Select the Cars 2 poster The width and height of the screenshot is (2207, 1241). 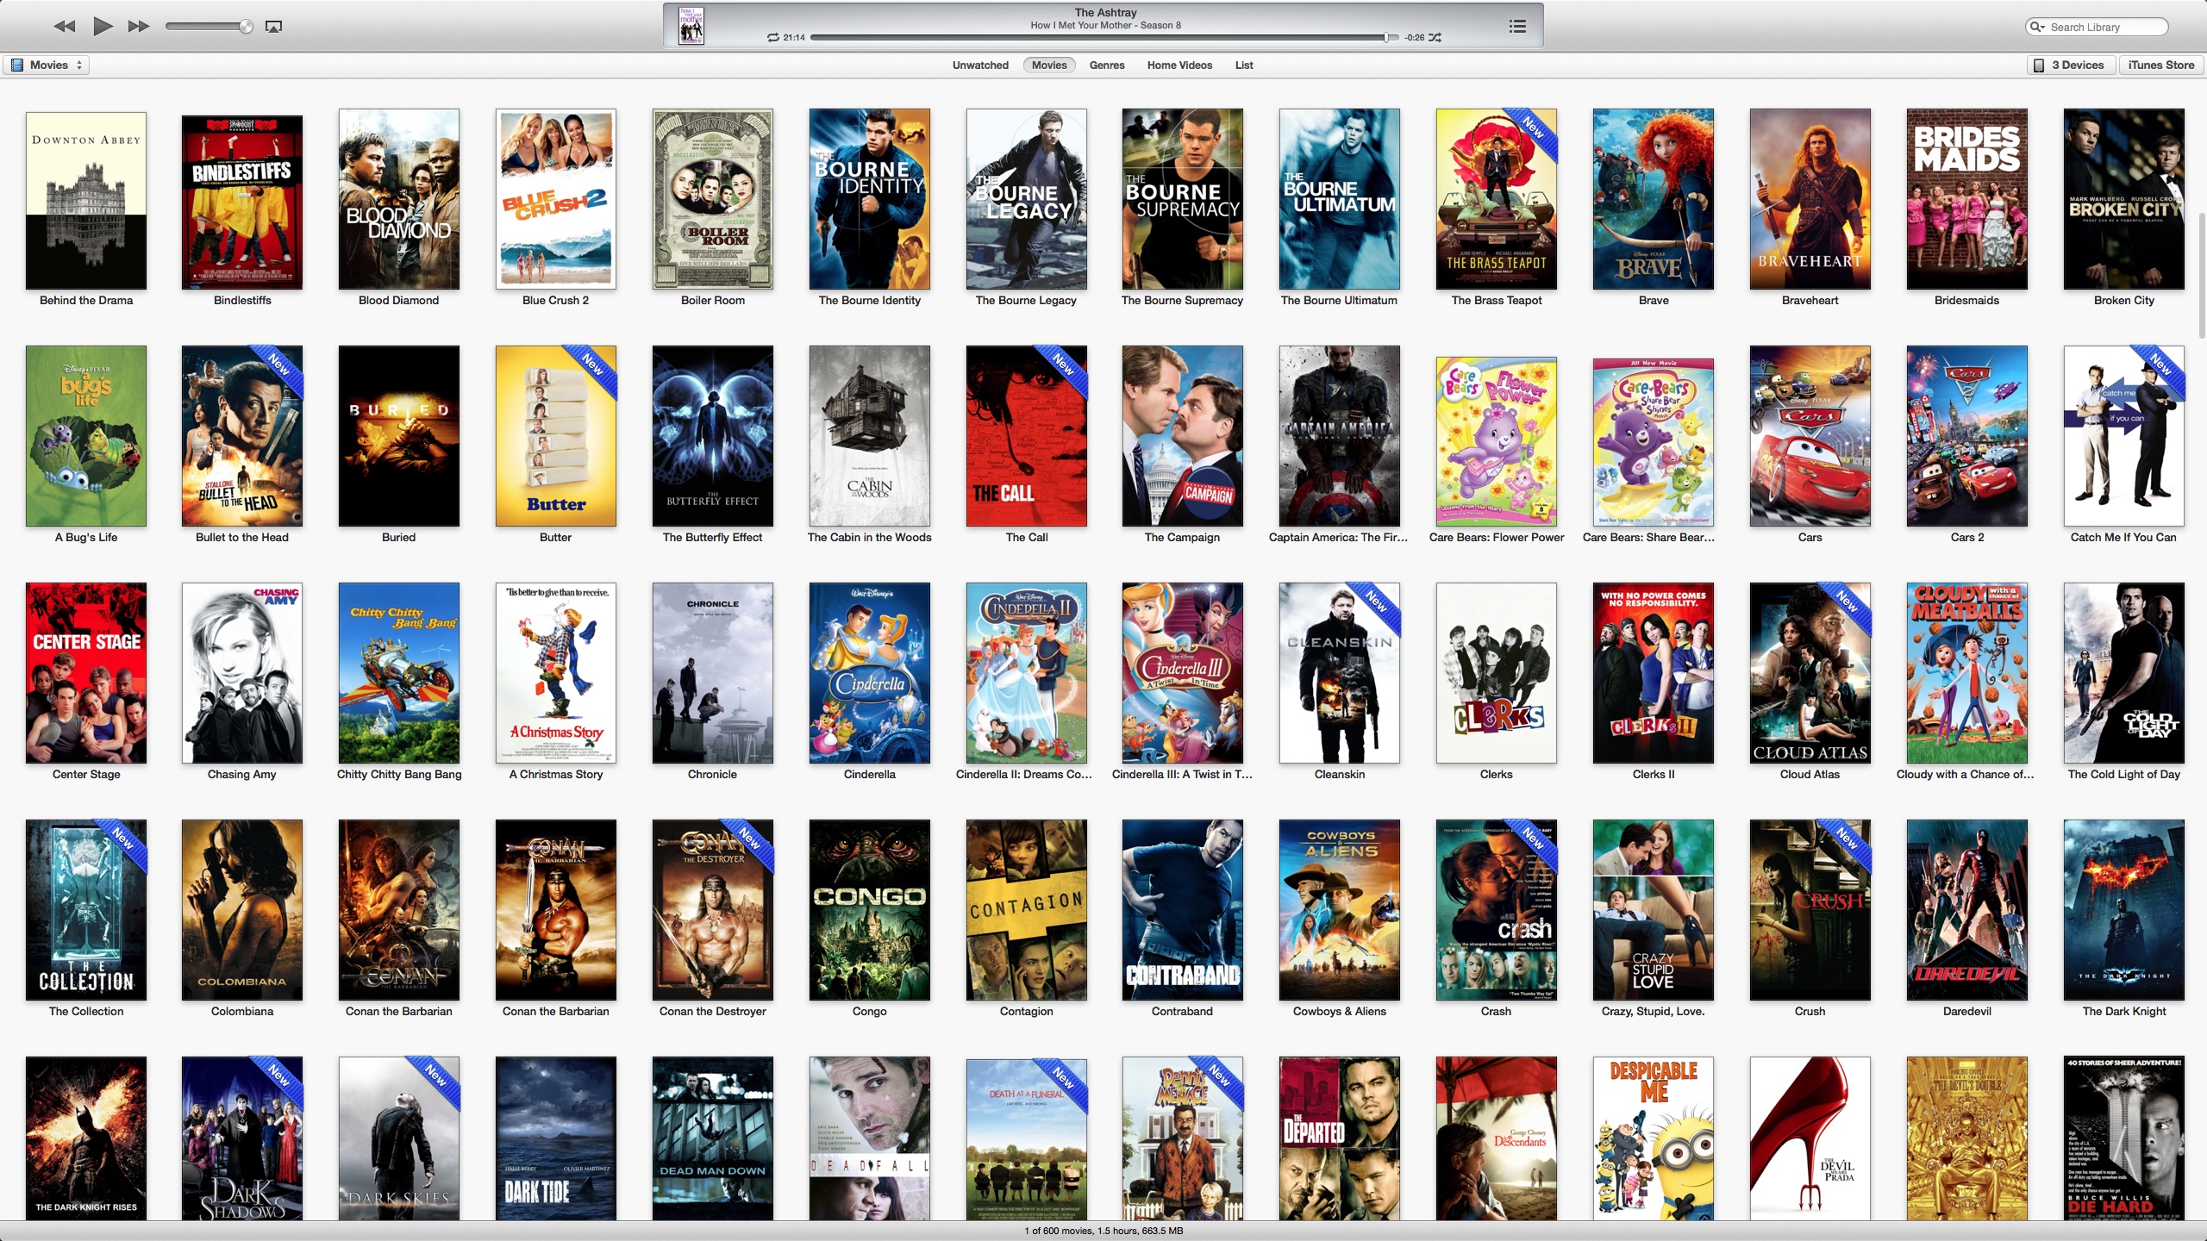[1967, 436]
